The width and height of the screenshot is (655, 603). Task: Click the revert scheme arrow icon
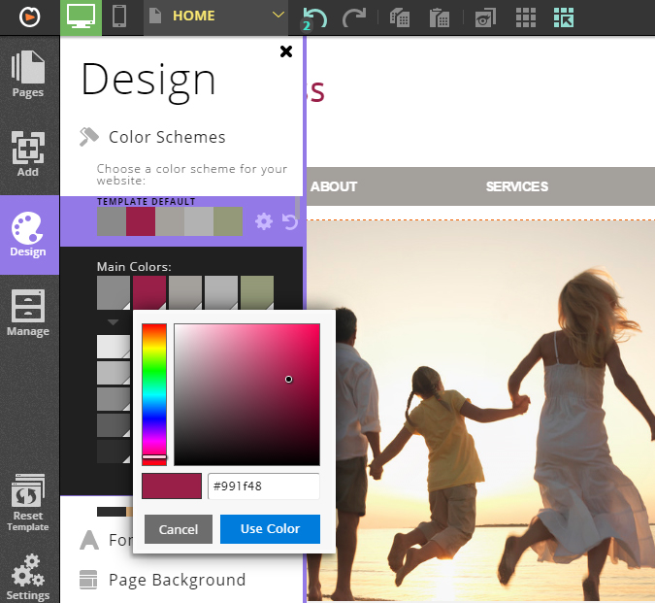pyautogui.click(x=290, y=221)
